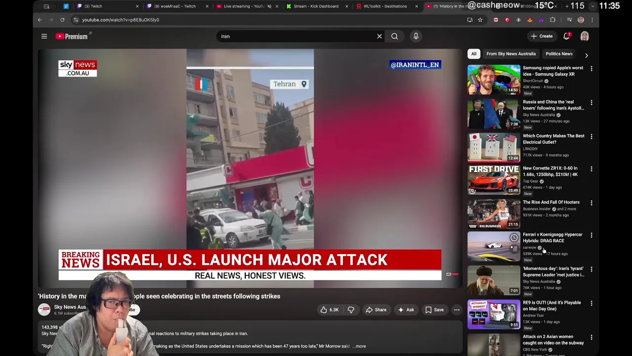
Task: Open Samsung Galaxy XR video thumbnail
Action: [494, 79]
